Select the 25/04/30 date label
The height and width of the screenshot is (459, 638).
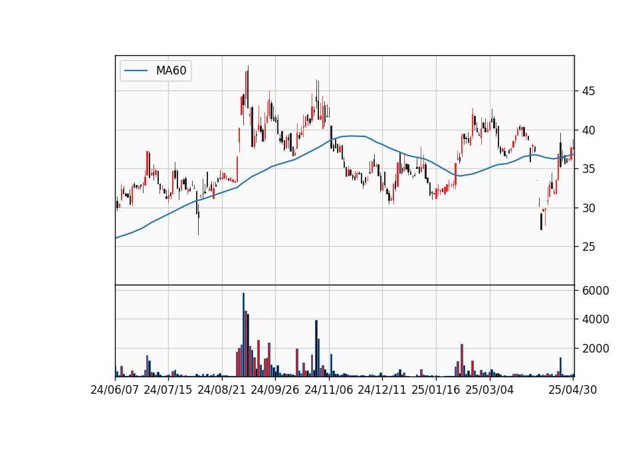pyautogui.click(x=572, y=390)
